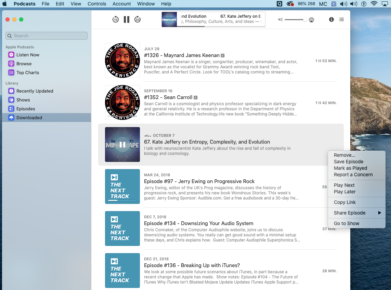The width and height of the screenshot is (391, 290).
Task: Select Episode #97 Jerry Ewing title
Action: [199, 181]
